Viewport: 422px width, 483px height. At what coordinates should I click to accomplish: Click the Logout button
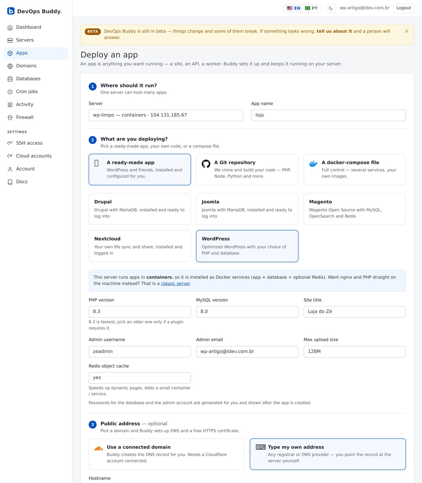pos(404,8)
